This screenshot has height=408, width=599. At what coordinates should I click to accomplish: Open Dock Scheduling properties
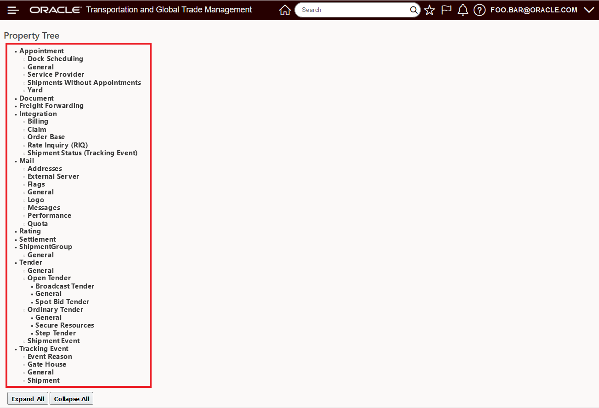[x=55, y=59]
